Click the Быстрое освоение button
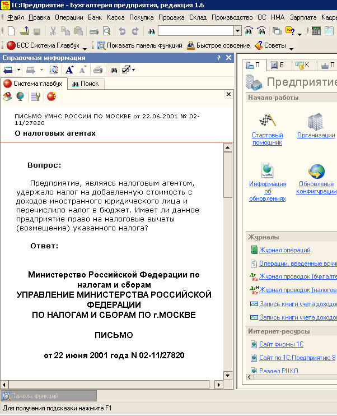 coord(218,45)
